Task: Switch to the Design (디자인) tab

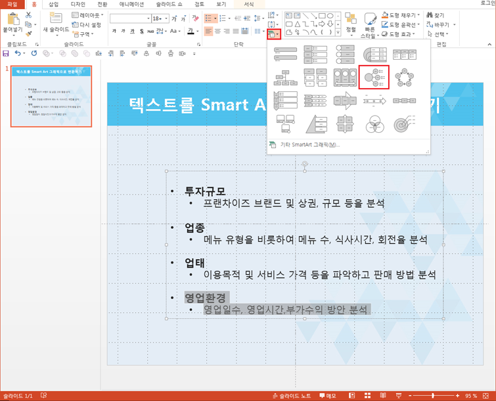Action: (78, 4)
